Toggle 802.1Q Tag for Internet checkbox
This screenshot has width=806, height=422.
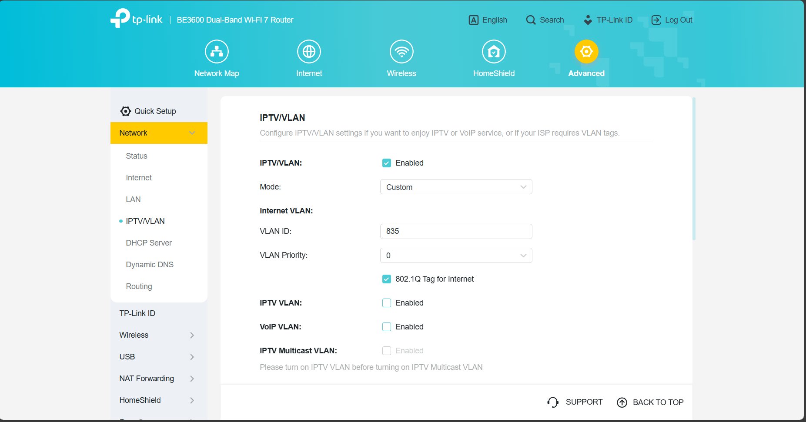click(386, 279)
